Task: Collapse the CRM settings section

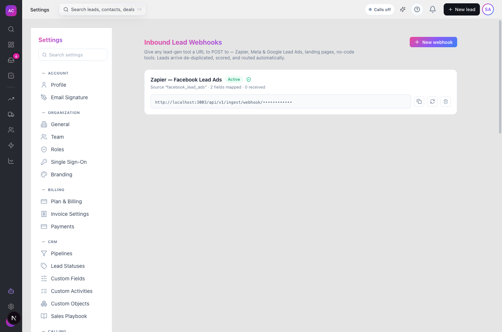Action: [50, 242]
